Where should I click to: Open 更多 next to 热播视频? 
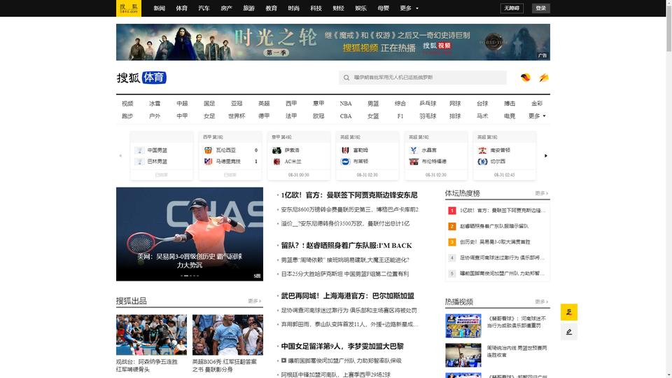541,302
